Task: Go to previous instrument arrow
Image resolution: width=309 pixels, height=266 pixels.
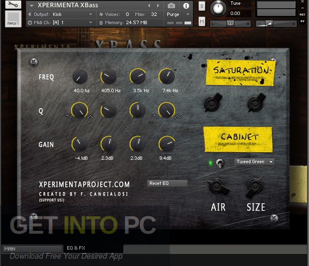Action: coord(149,6)
